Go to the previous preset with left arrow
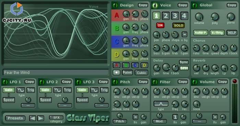 click(x=33, y=118)
